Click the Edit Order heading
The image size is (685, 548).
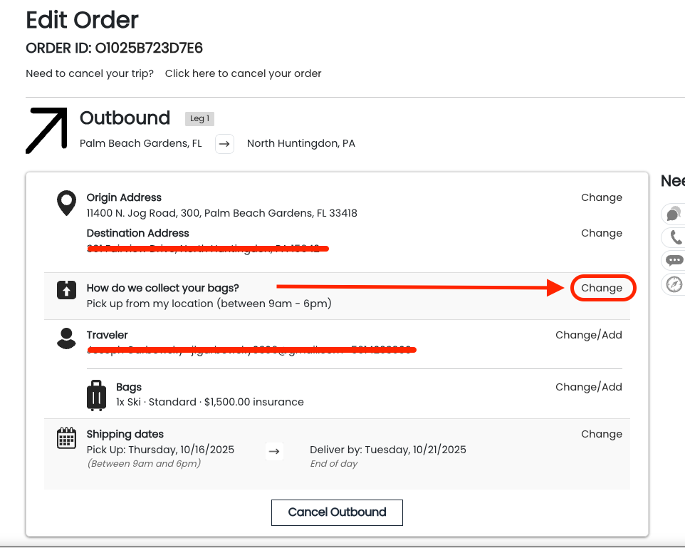point(82,20)
